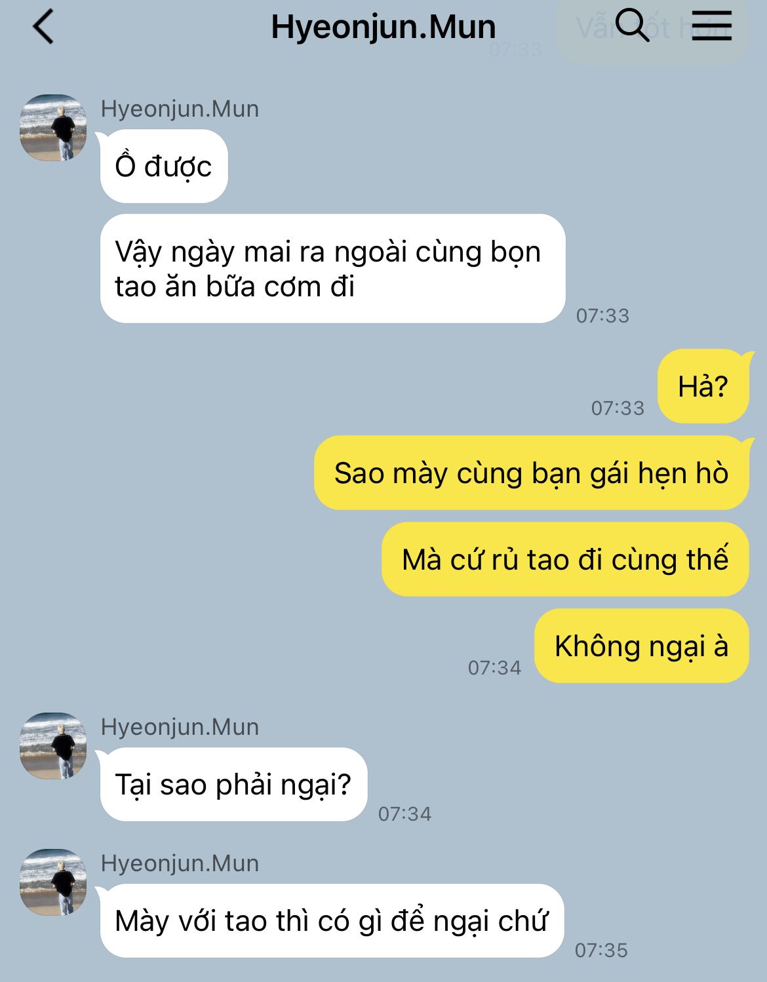This screenshot has height=982, width=767.
Task: Select the 'Ồ được' message bubble
Action: tap(164, 167)
